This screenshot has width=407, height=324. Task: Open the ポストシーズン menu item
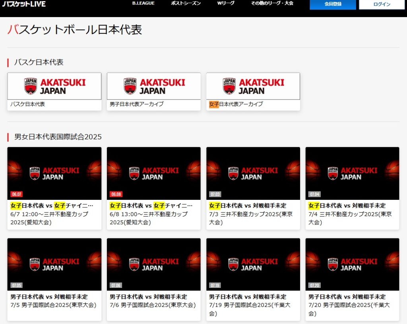[186, 3]
